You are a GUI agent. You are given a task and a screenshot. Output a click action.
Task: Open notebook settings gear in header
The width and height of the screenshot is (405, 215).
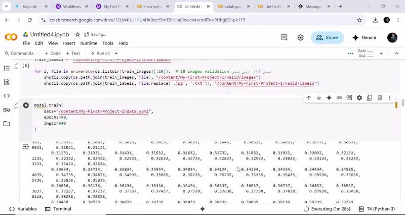(300, 37)
